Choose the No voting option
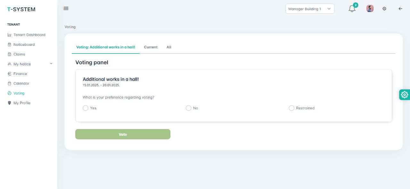The width and height of the screenshot is (410, 189). 189,108
